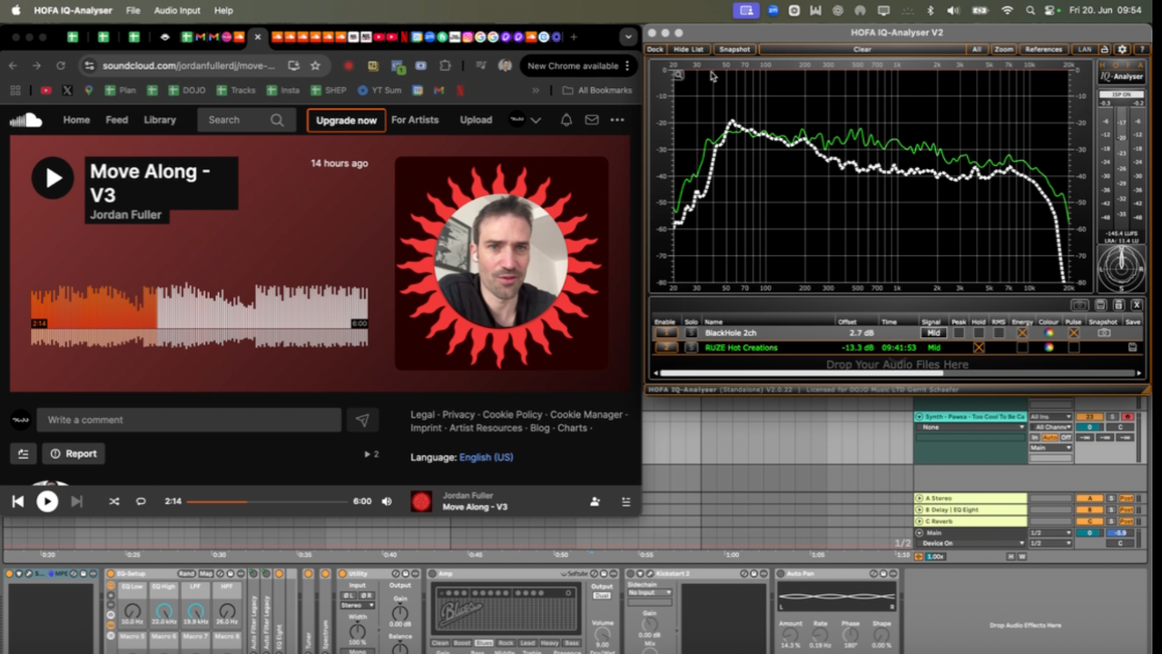Image resolution: width=1162 pixels, height=654 pixels.
Task: Toggle Peak checkbox for BlackHole 2ch
Action: [x=959, y=333]
